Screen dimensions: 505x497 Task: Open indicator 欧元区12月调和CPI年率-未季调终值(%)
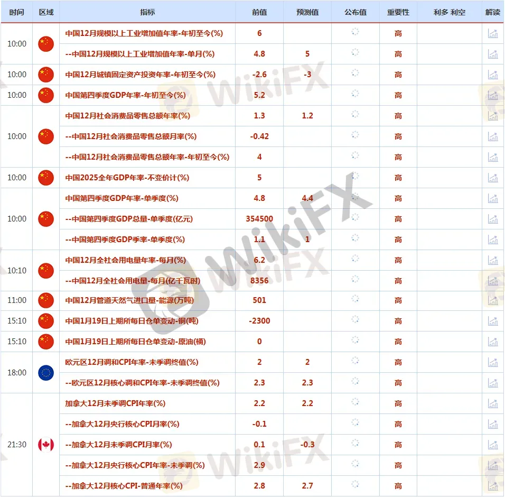click(132, 362)
